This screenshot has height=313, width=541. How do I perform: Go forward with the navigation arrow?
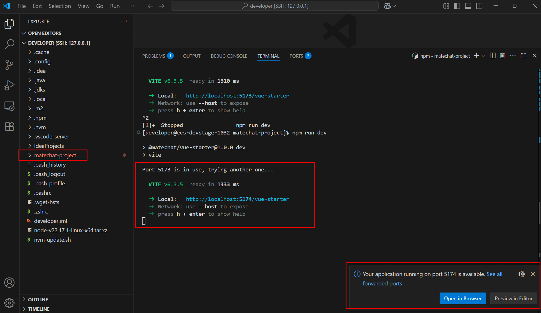click(x=162, y=6)
